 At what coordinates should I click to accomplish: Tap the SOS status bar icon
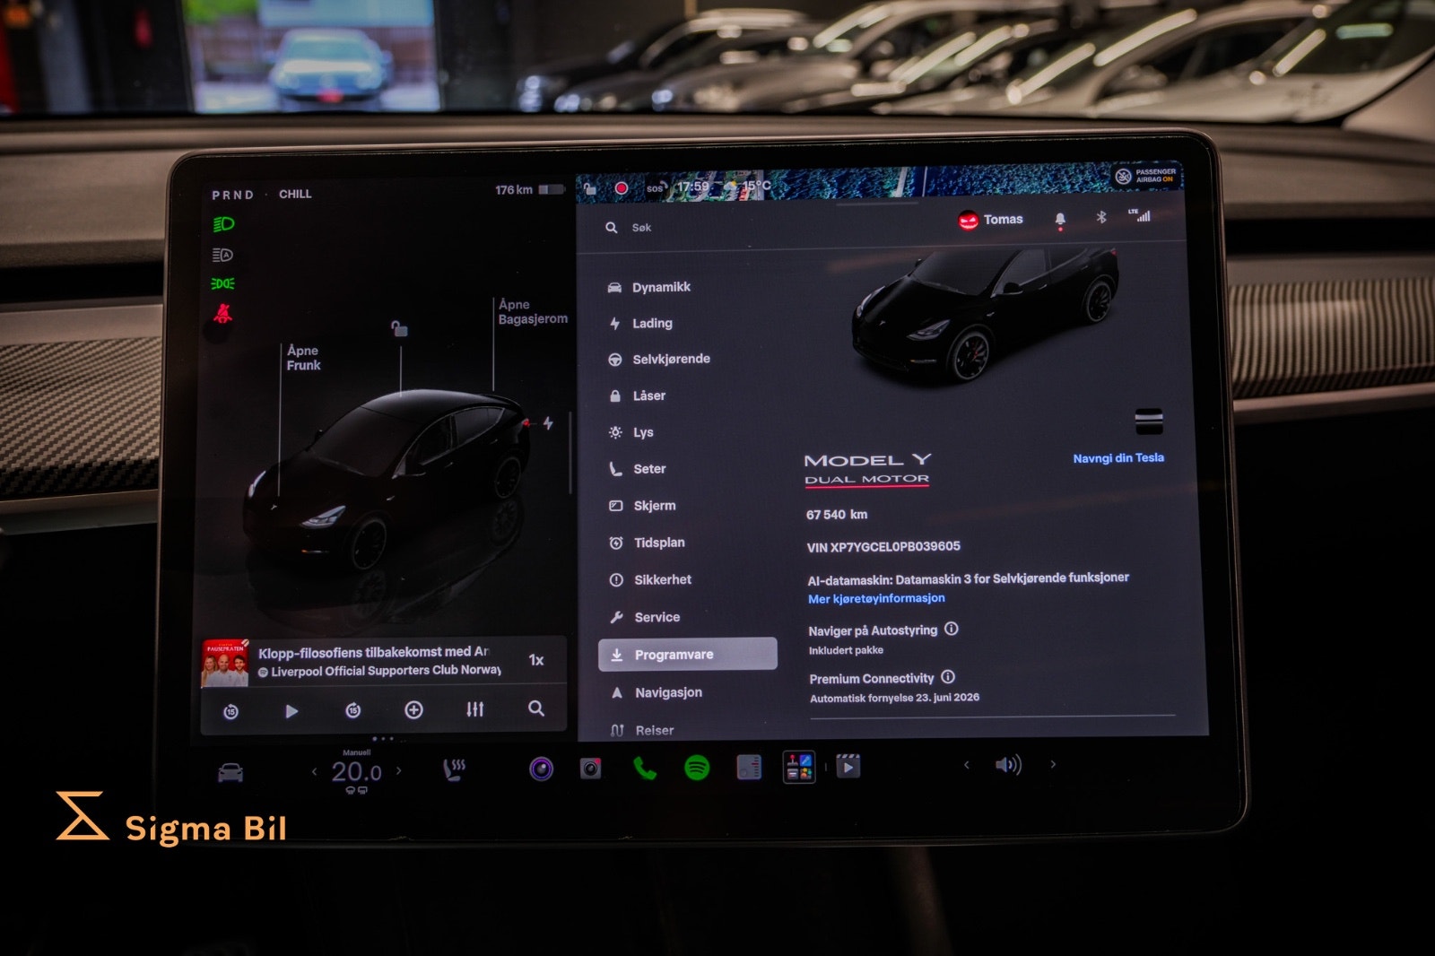[655, 188]
